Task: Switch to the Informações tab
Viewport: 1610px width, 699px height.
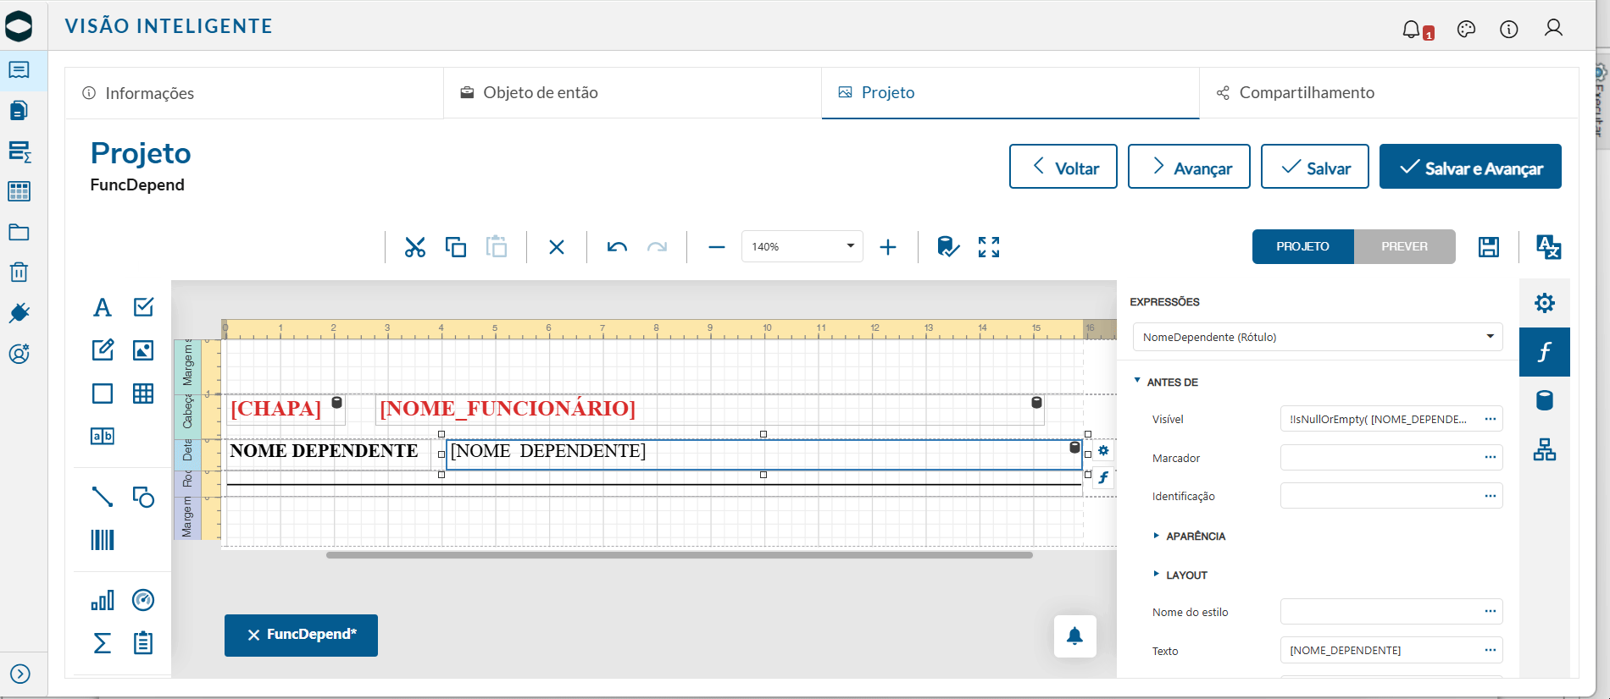Action: (x=254, y=93)
